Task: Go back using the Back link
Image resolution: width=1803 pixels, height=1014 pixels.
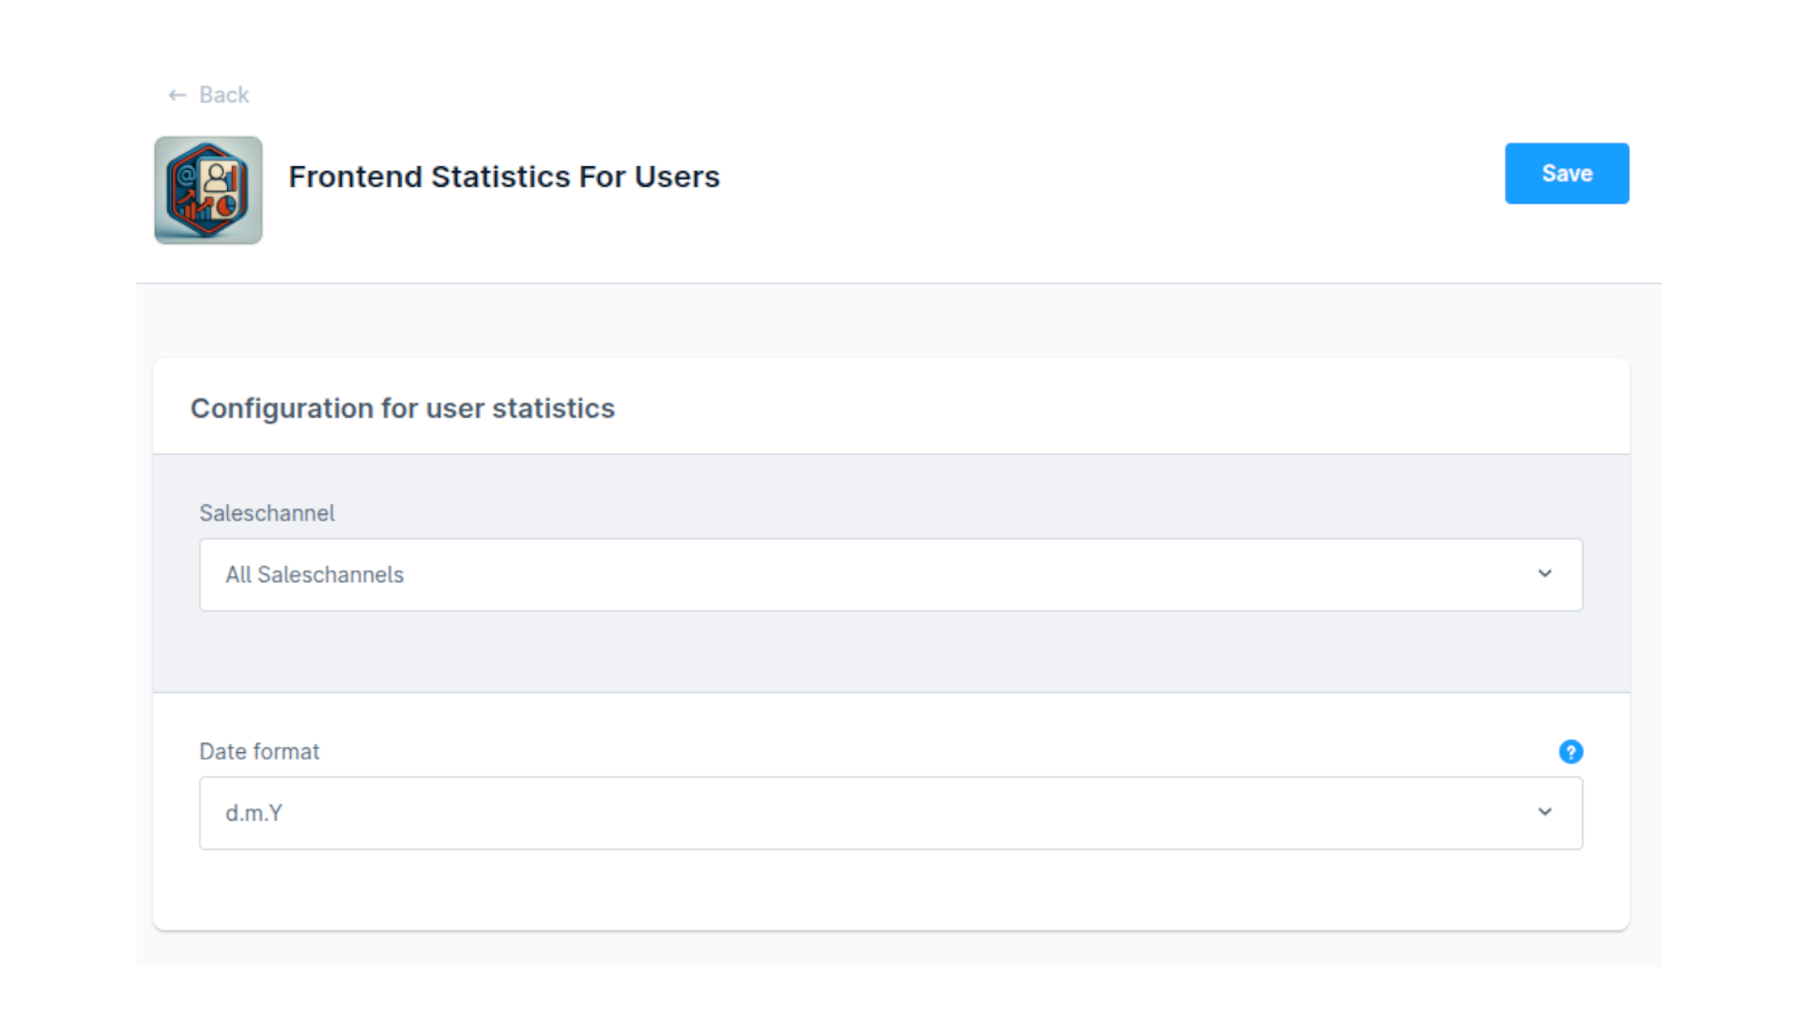Action: point(208,95)
